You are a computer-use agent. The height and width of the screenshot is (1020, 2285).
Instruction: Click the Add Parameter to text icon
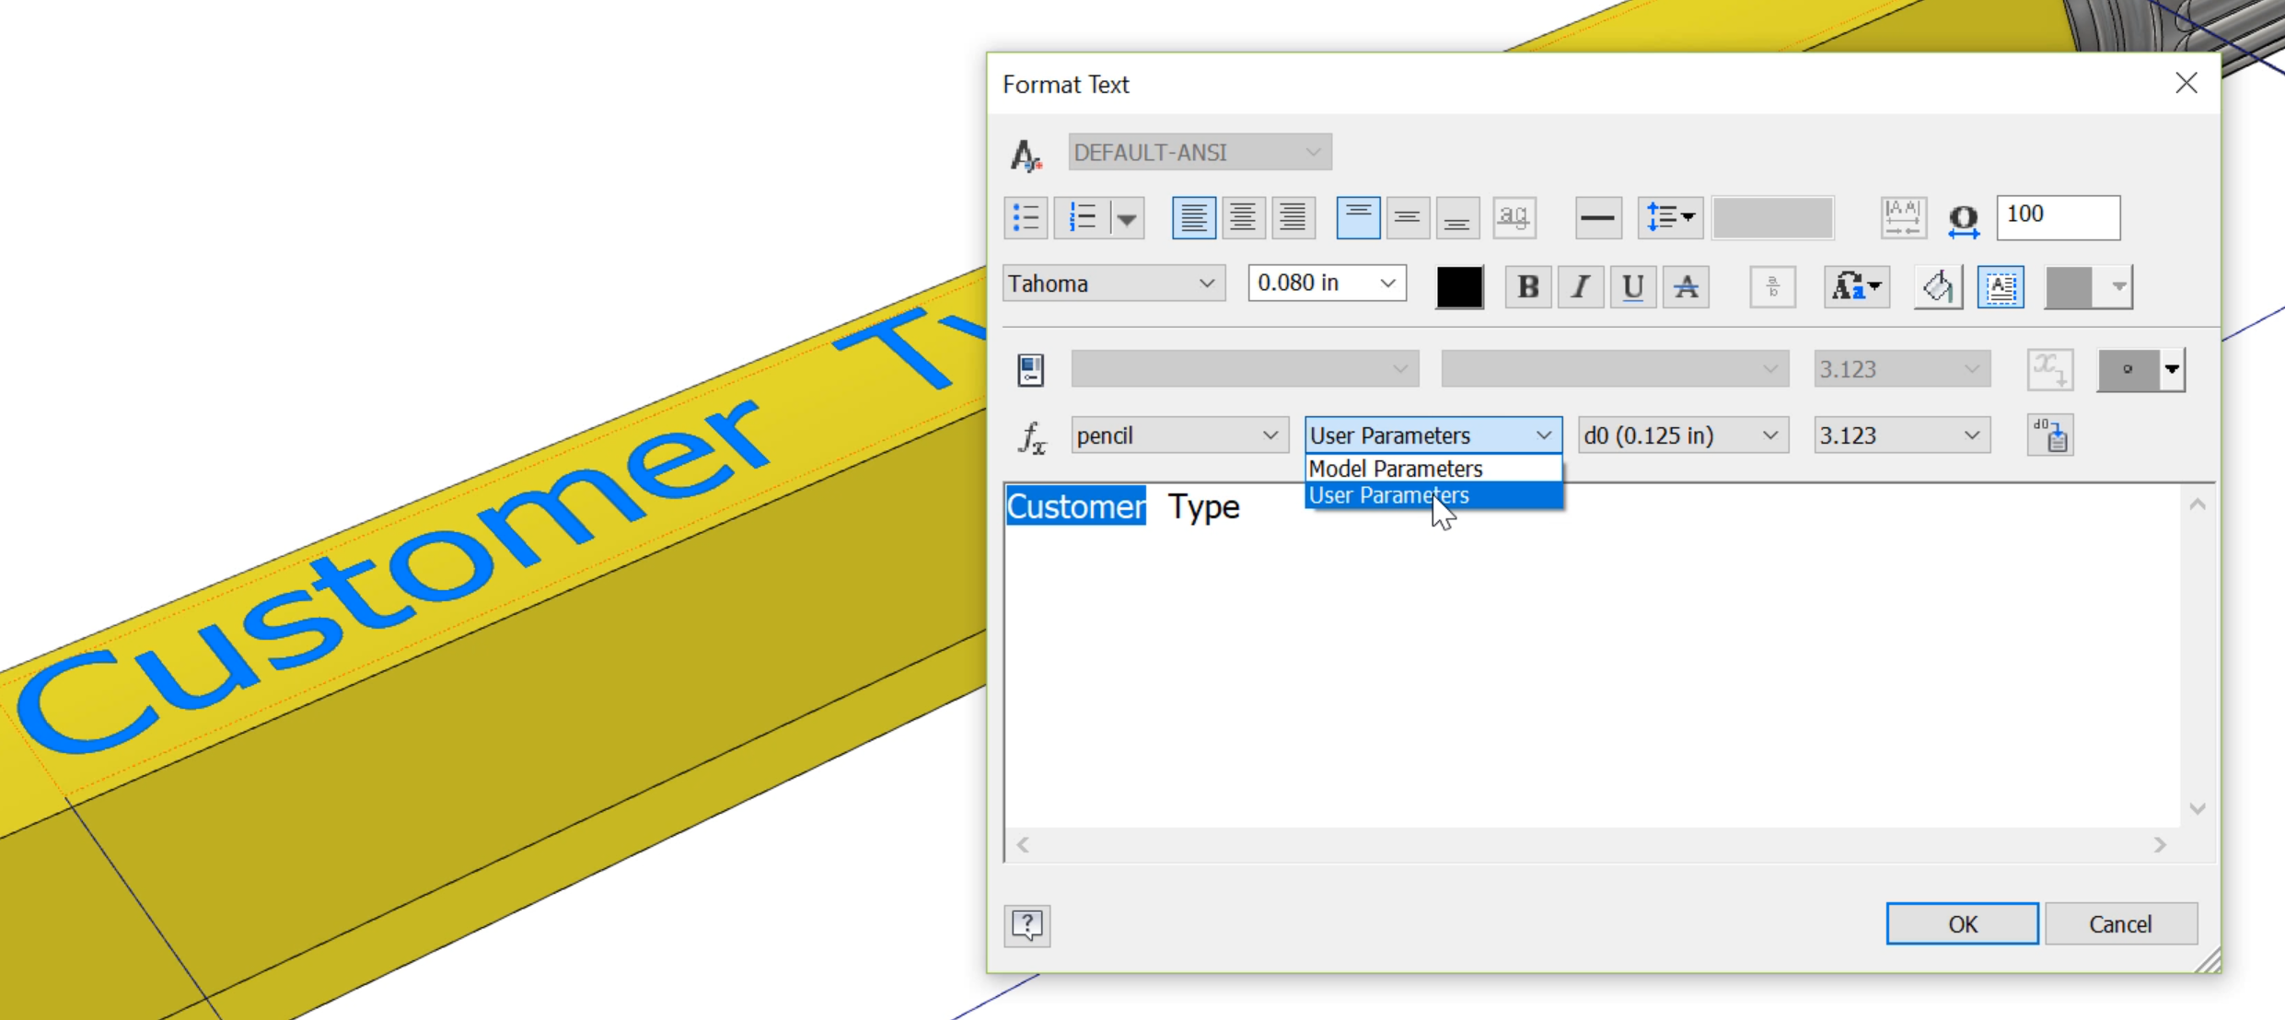tap(2049, 435)
